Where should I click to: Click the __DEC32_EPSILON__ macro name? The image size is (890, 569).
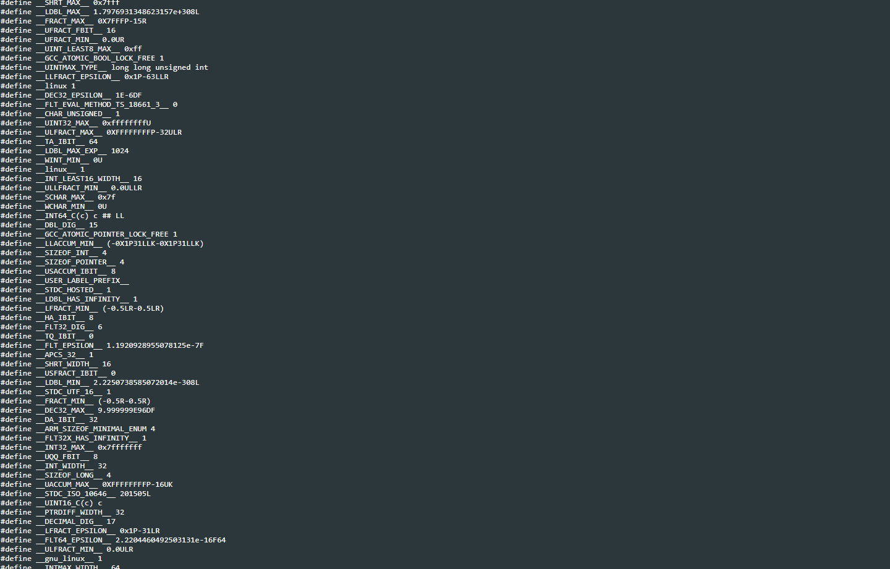click(73, 95)
